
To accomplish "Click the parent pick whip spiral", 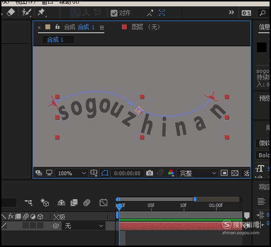I will coord(56,226).
